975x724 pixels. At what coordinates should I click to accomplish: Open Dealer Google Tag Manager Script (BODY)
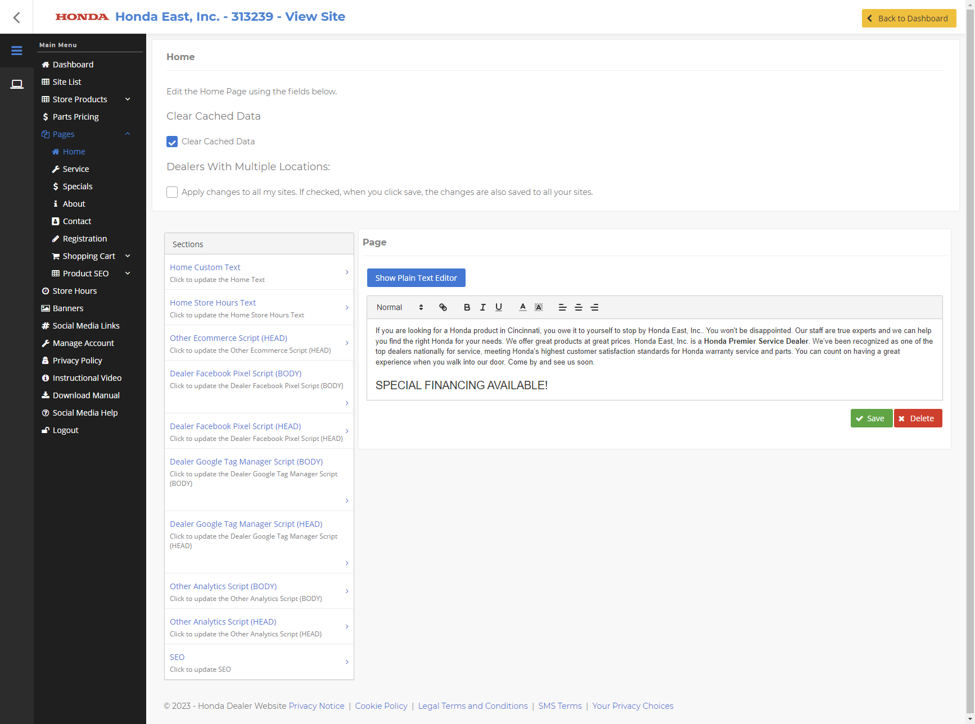pyautogui.click(x=259, y=480)
